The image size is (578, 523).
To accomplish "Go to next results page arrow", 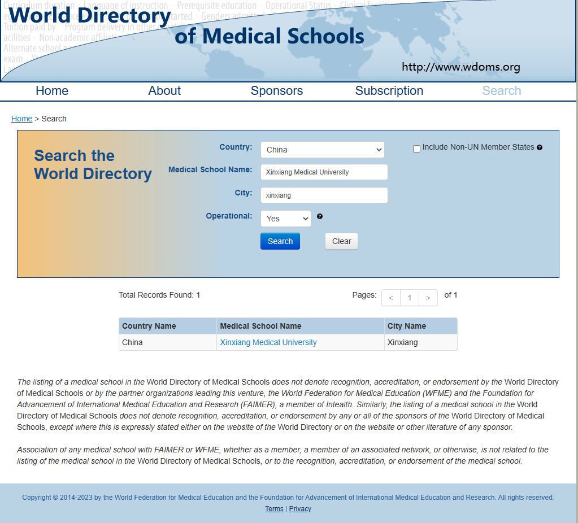I will pyautogui.click(x=428, y=298).
